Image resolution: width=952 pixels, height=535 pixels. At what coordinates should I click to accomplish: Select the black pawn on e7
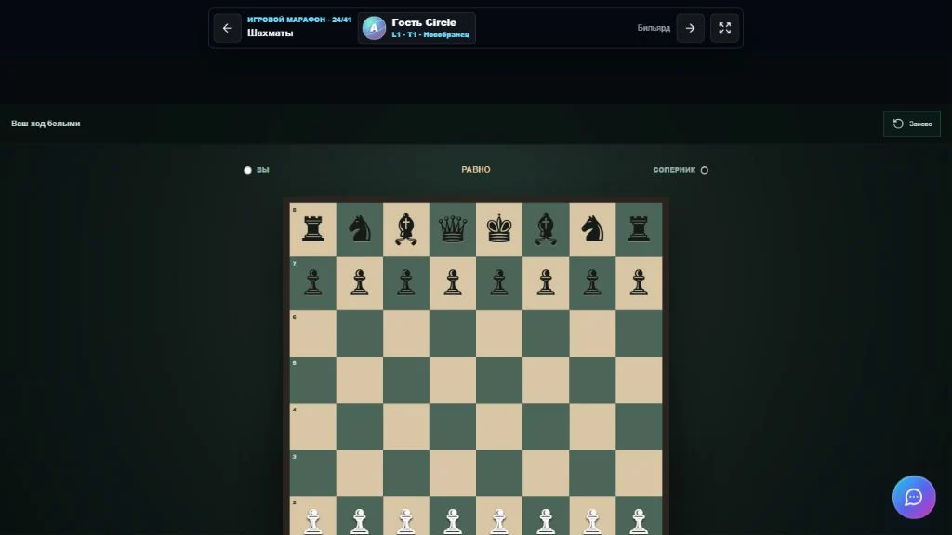(x=499, y=283)
